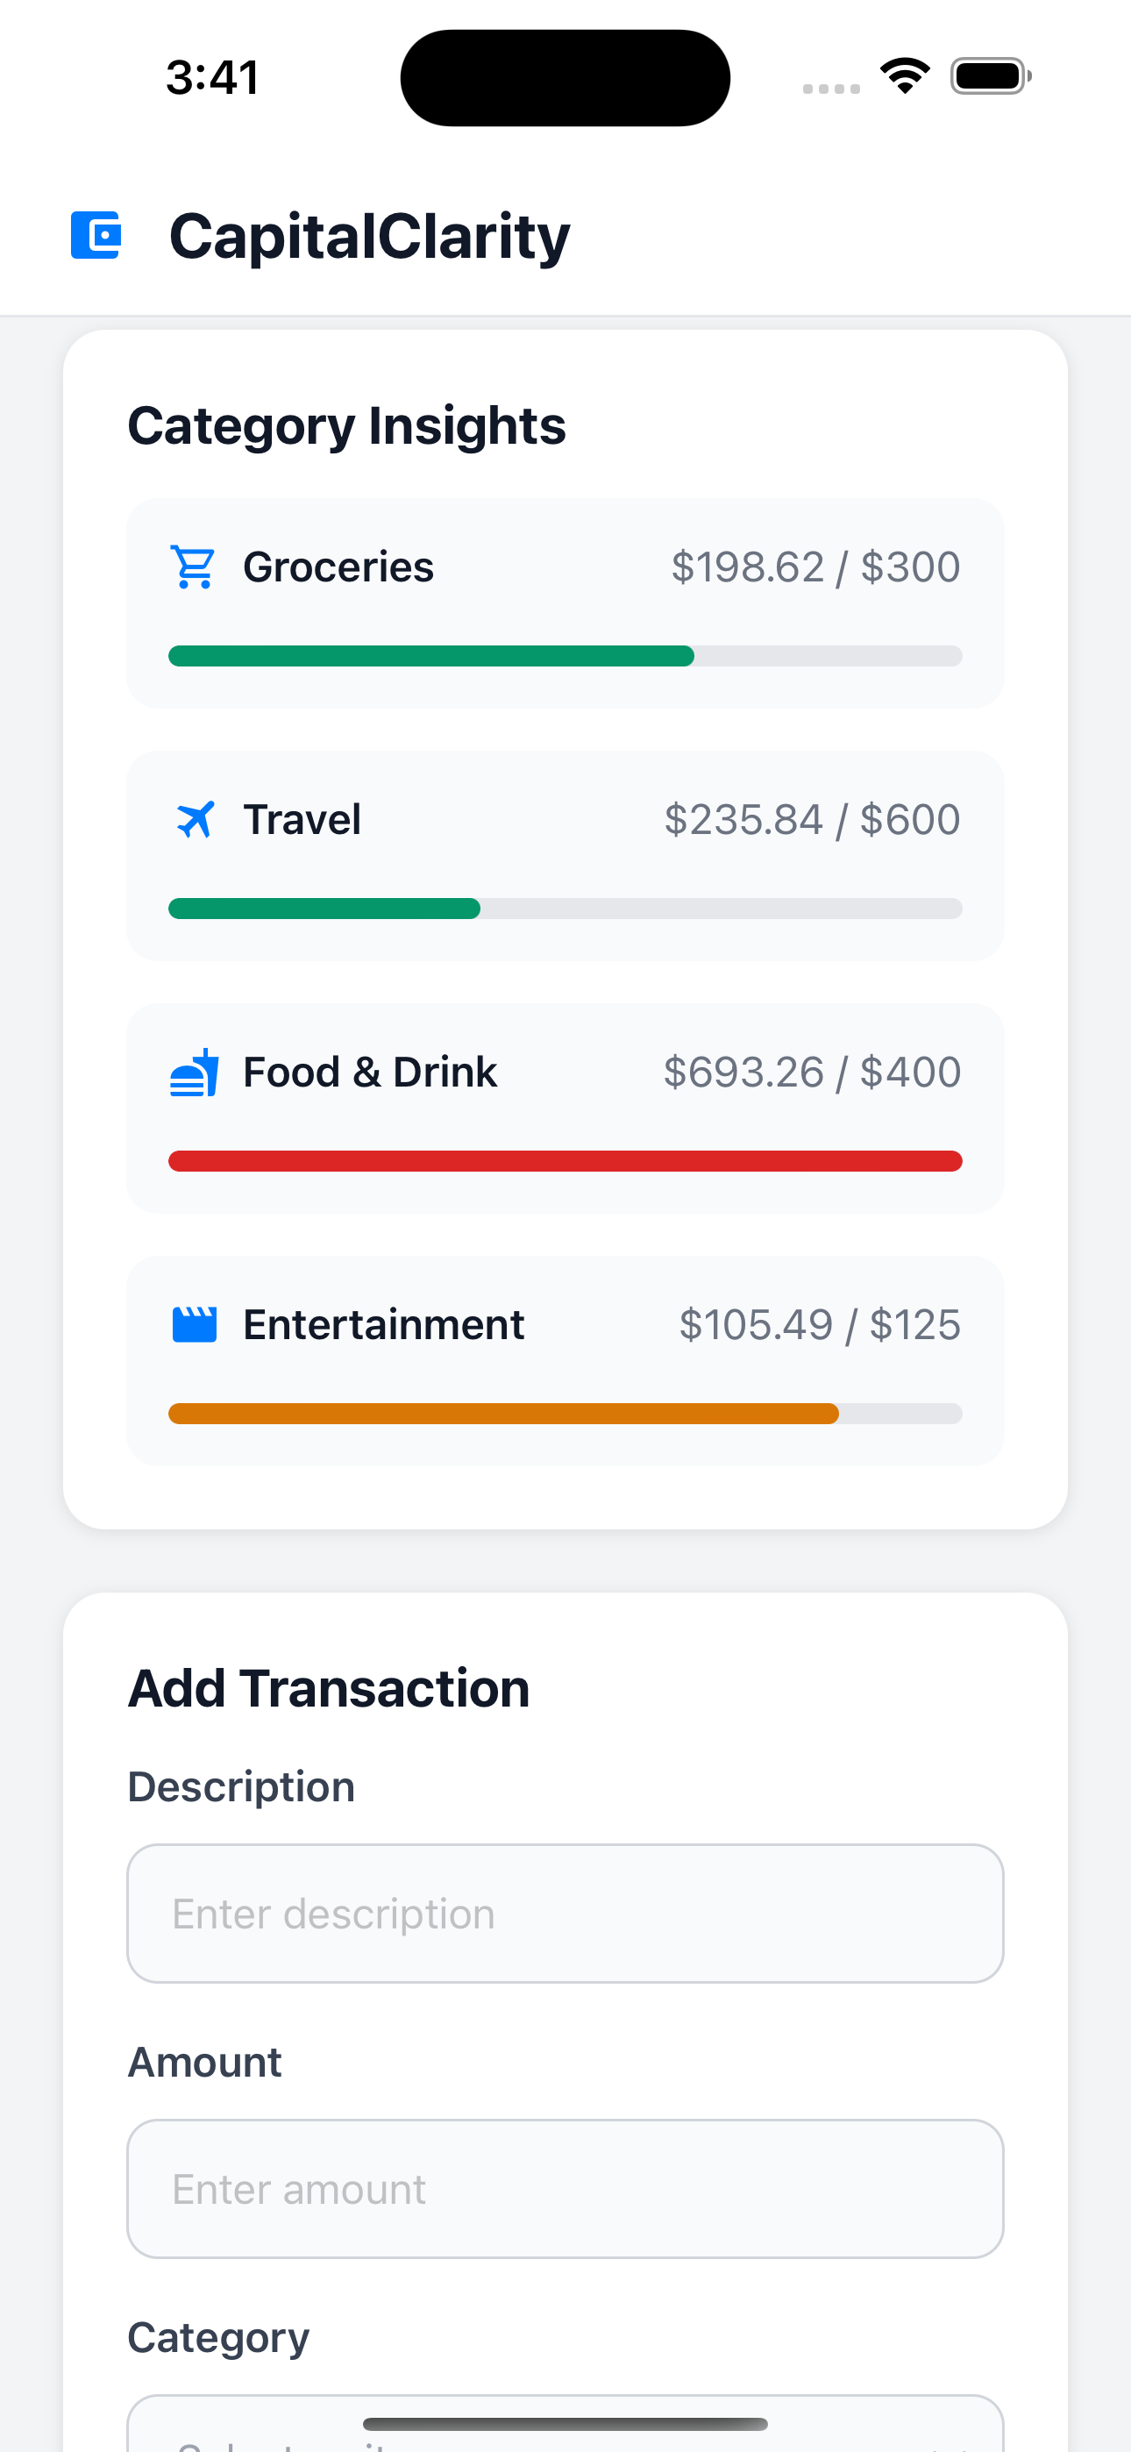Tap the Food & Drink category label

369,1073
